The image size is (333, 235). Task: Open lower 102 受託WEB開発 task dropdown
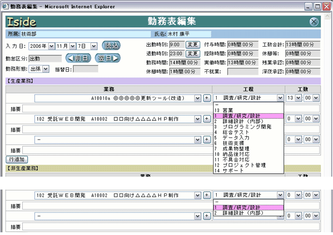[x=198, y=195]
